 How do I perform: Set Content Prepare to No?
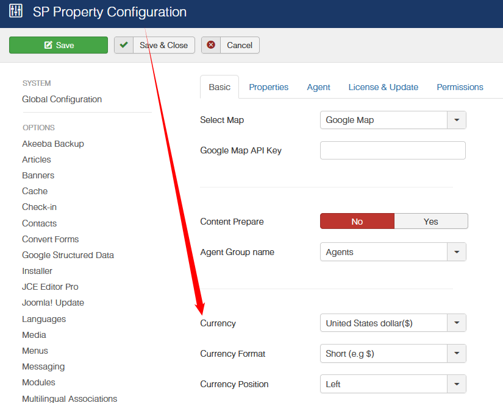click(357, 222)
